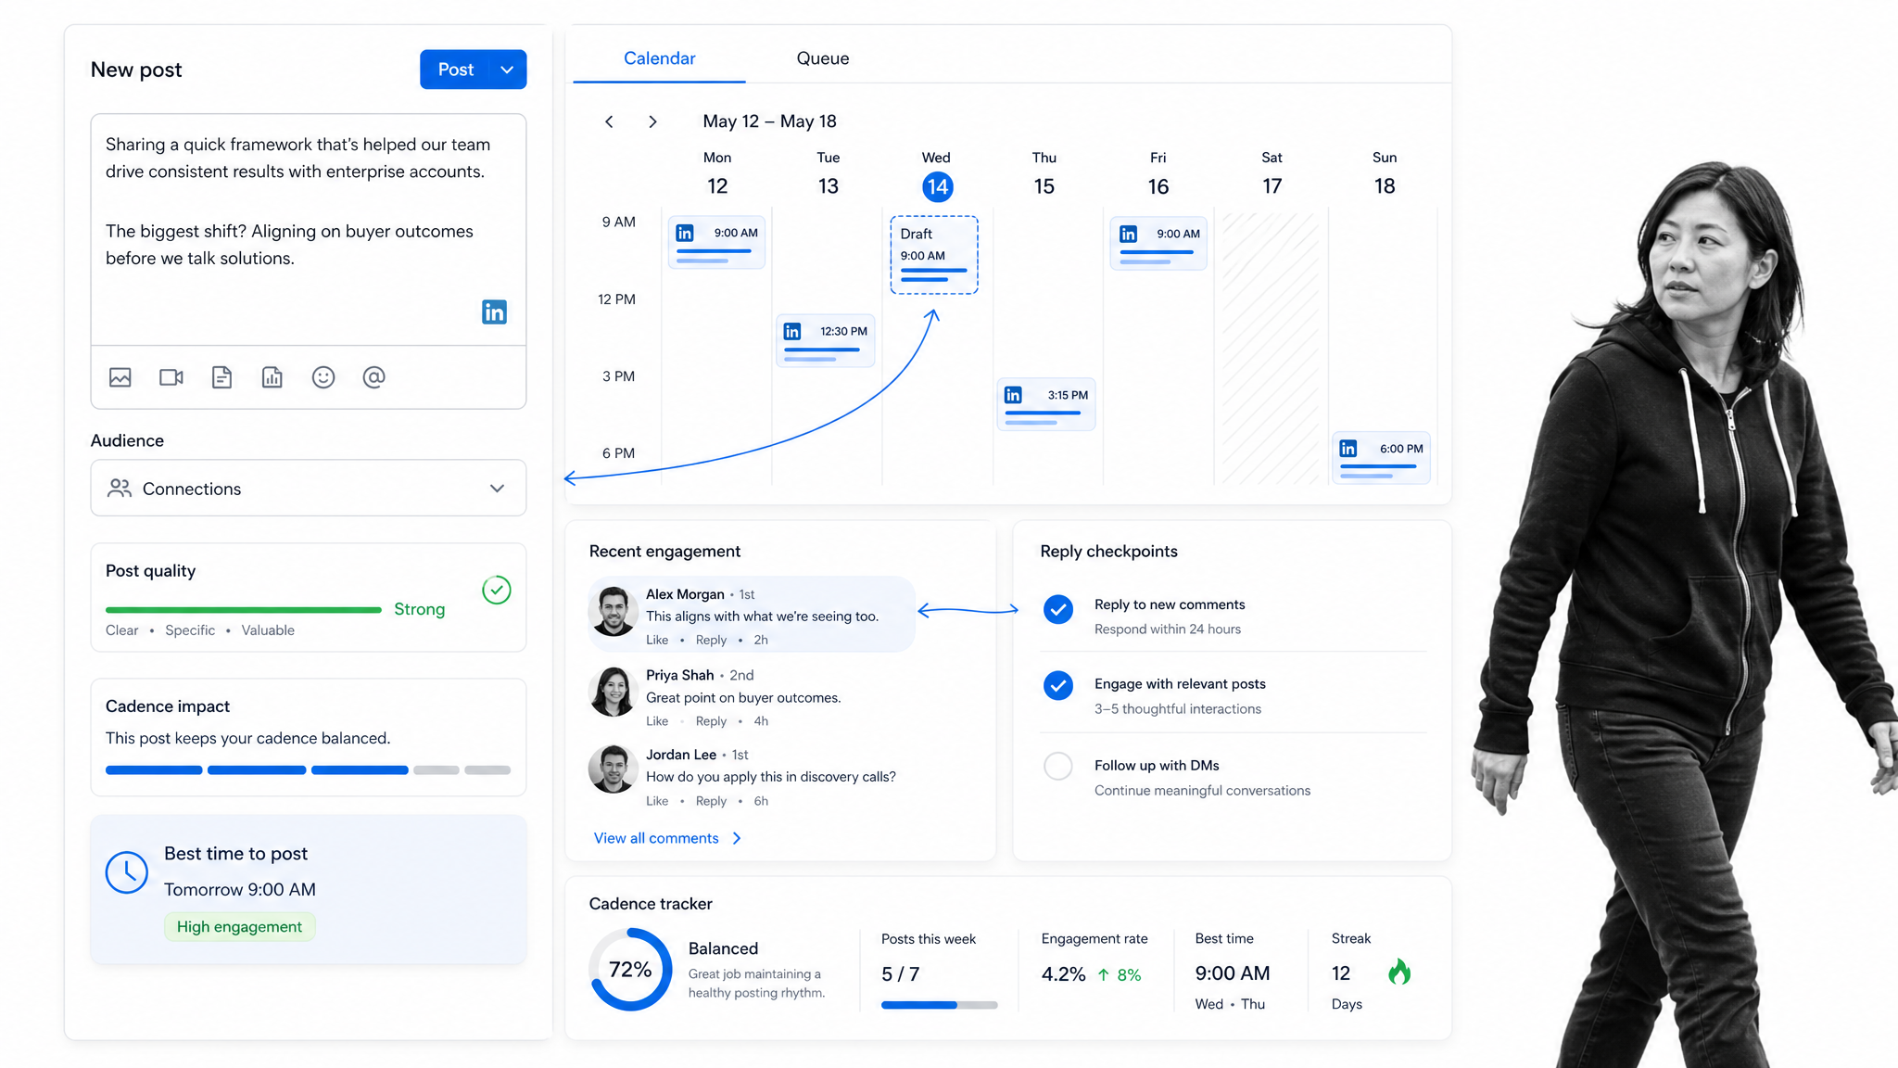Click Jordan Lee's profile photo
1898x1068 pixels.
[613, 769]
